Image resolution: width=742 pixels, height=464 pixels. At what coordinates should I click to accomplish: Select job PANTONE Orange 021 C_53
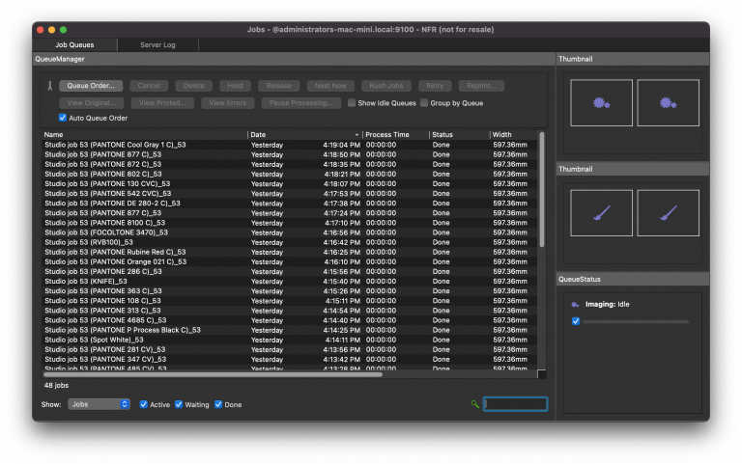click(290, 261)
